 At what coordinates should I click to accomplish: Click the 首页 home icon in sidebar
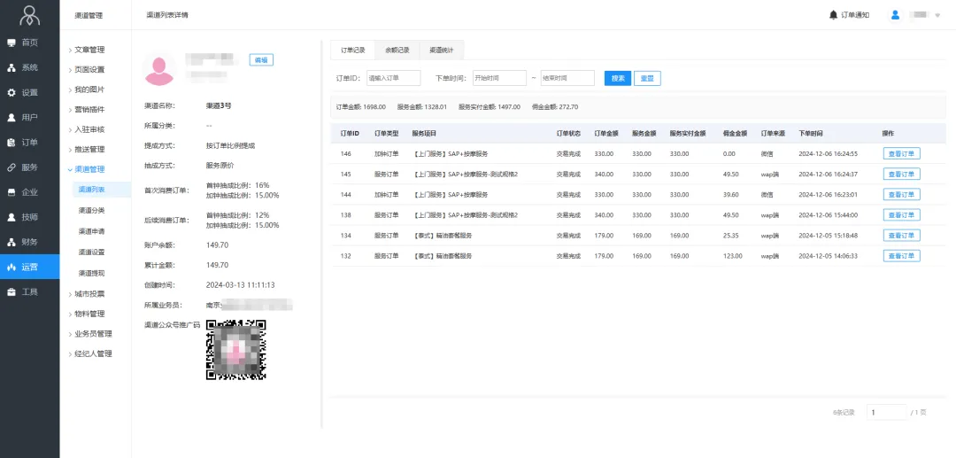pos(12,43)
